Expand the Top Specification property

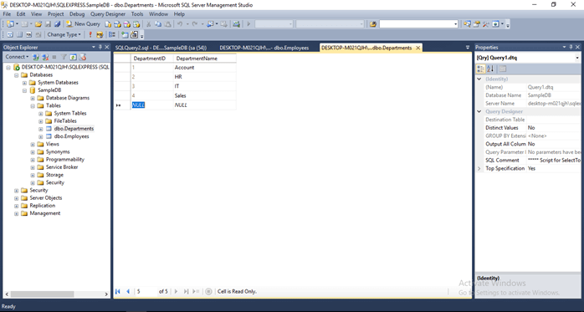coord(479,168)
